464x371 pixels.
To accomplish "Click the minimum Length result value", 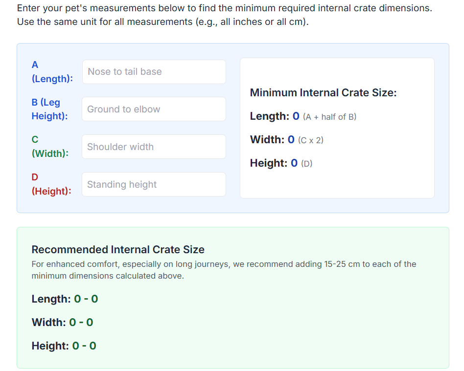I will point(296,116).
